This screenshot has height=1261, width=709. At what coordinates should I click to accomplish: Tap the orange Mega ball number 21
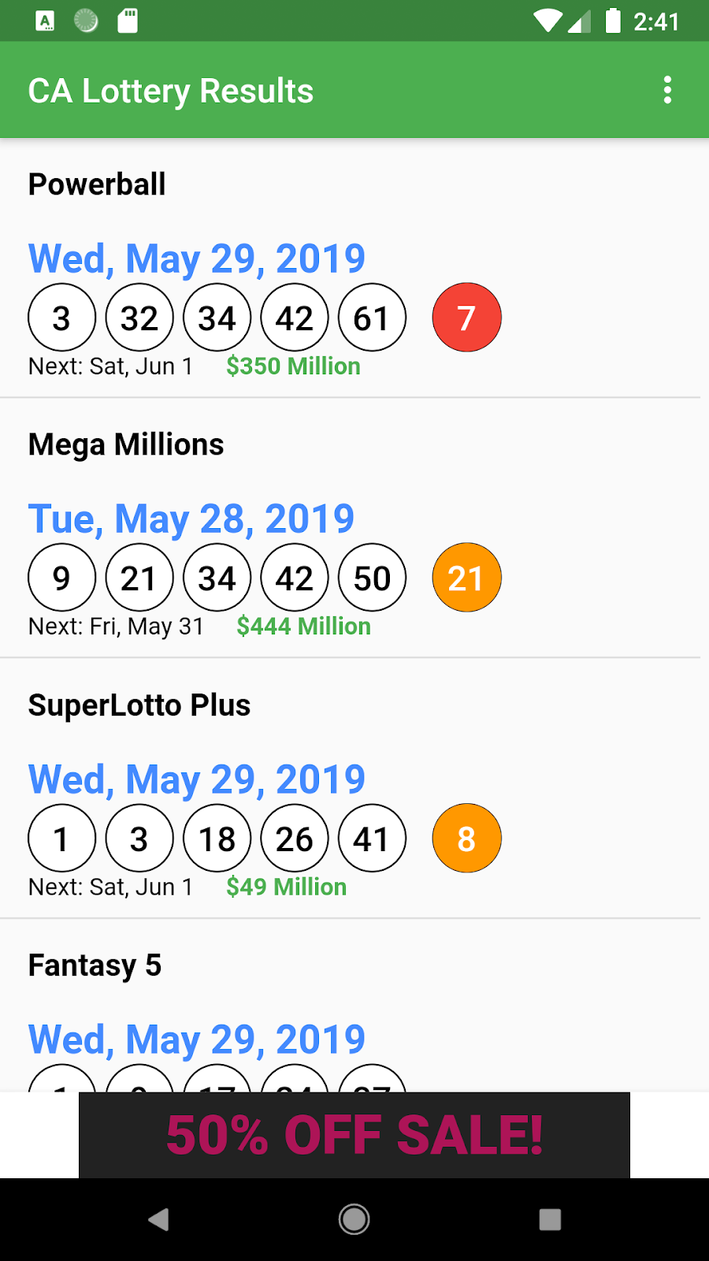pos(466,578)
